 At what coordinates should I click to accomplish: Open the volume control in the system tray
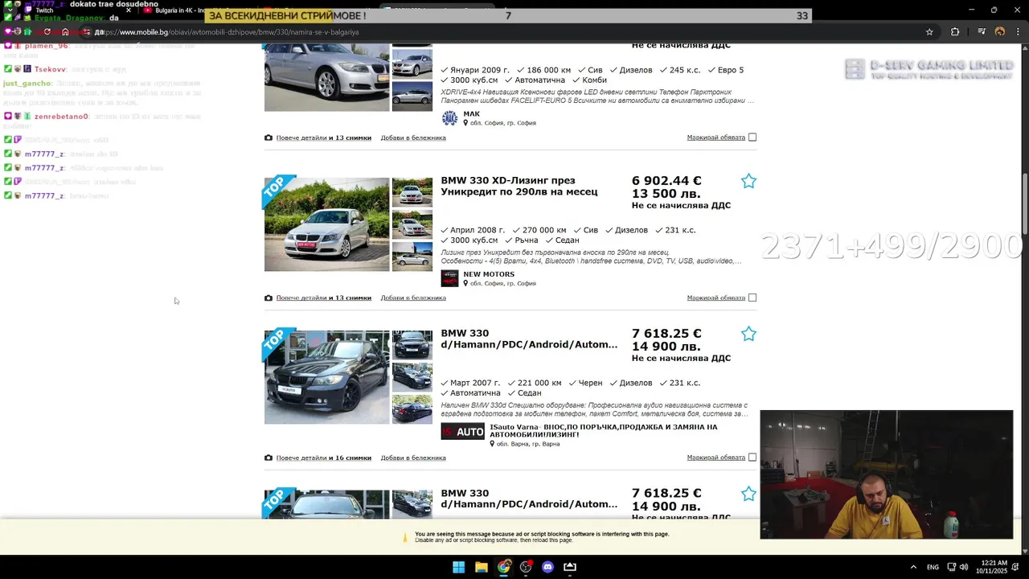click(x=963, y=567)
